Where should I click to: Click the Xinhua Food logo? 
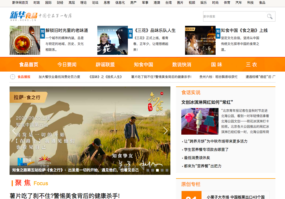[24, 16]
